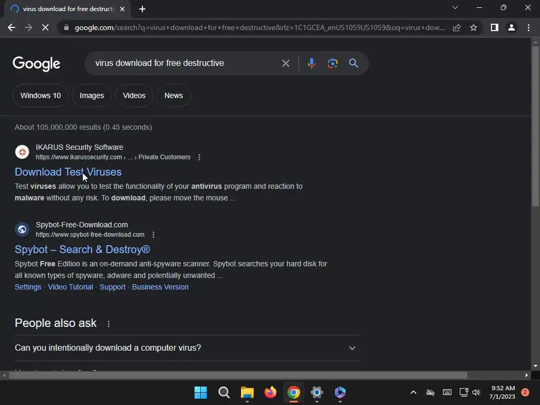The width and height of the screenshot is (540, 405).
Task: Open volume control in system tray
Action: [476, 392]
